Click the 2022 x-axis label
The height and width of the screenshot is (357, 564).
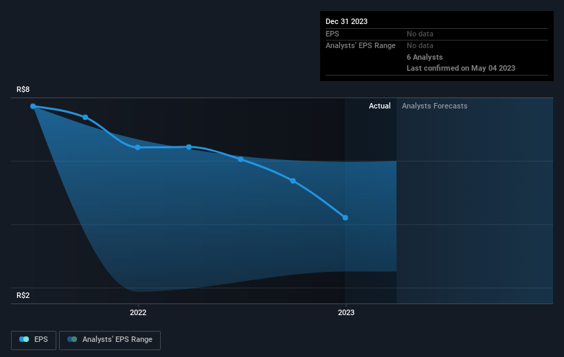(138, 312)
